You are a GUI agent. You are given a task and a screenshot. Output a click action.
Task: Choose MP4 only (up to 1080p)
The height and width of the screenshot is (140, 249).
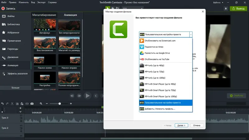166,78
